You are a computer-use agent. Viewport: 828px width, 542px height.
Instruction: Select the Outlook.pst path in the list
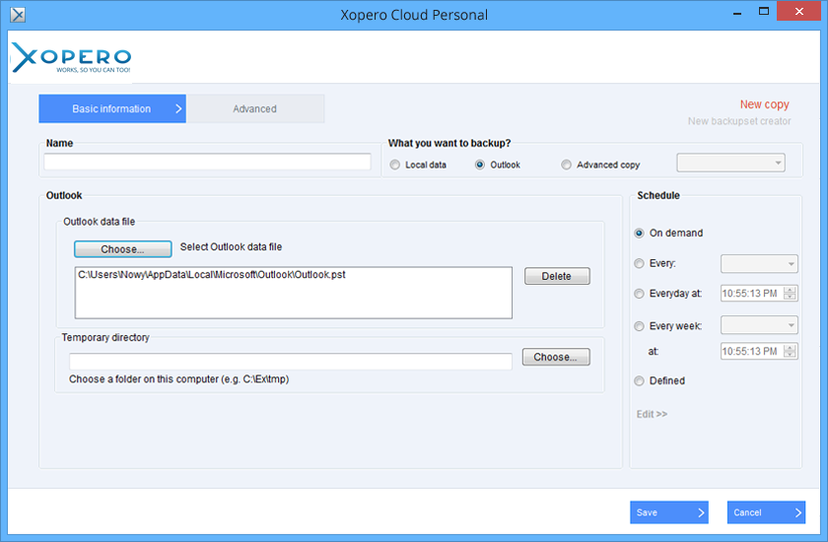coord(212,275)
